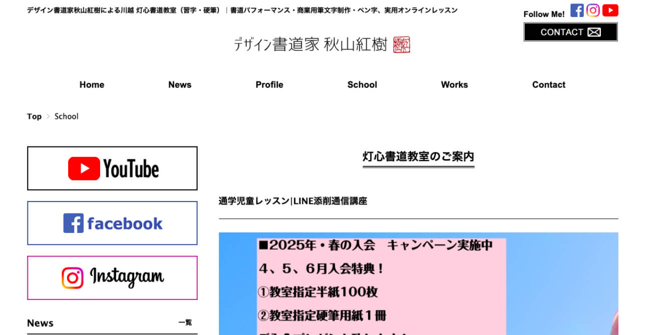
Task: Open the Works navigation item
Action: (x=454, y=84)
